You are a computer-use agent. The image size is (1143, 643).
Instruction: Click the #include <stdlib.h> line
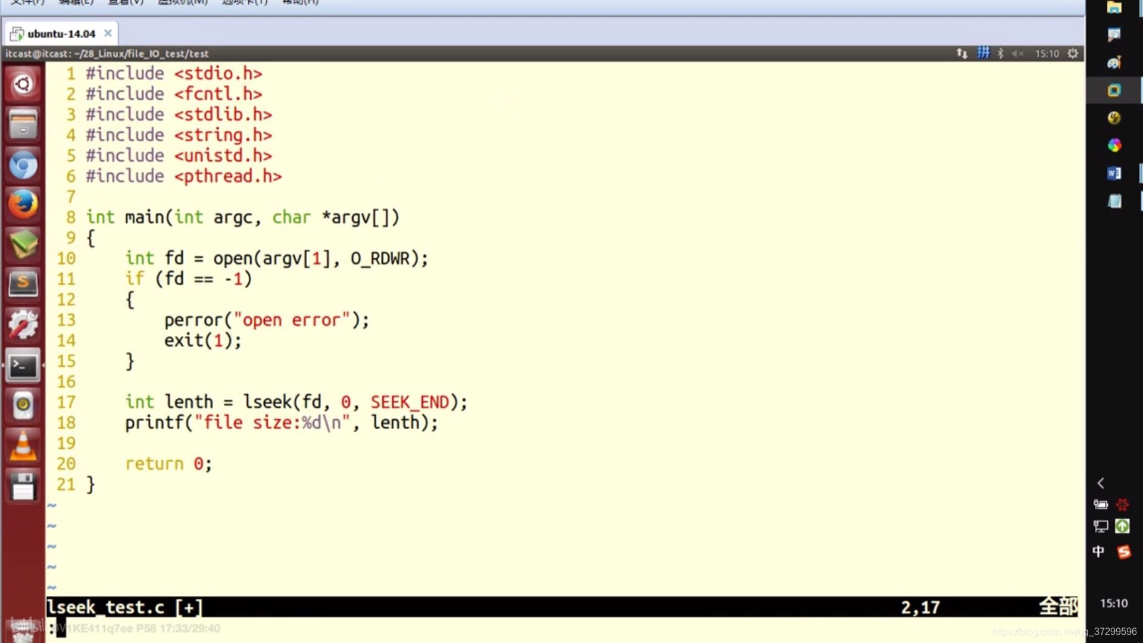pos(179,114)
